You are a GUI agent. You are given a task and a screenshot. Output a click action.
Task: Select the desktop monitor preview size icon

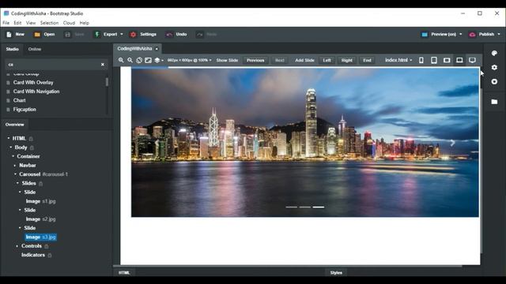472,60
